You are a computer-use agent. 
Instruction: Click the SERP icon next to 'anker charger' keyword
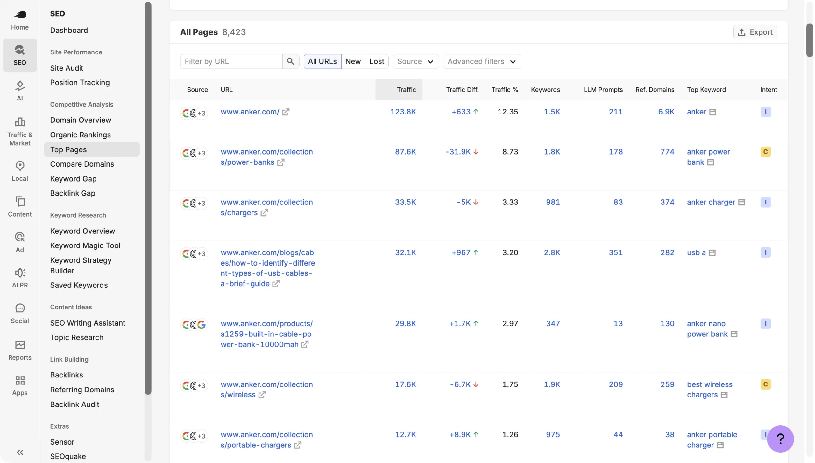click(741, 202)
